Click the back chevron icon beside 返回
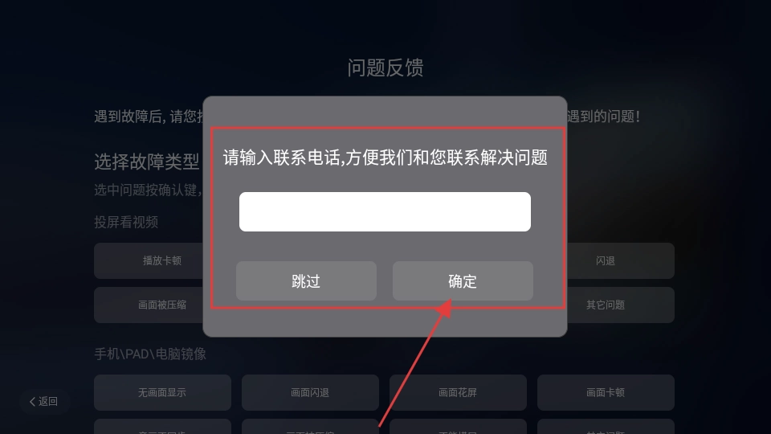Viewport: 771px width, 434px height. point(32,402)
